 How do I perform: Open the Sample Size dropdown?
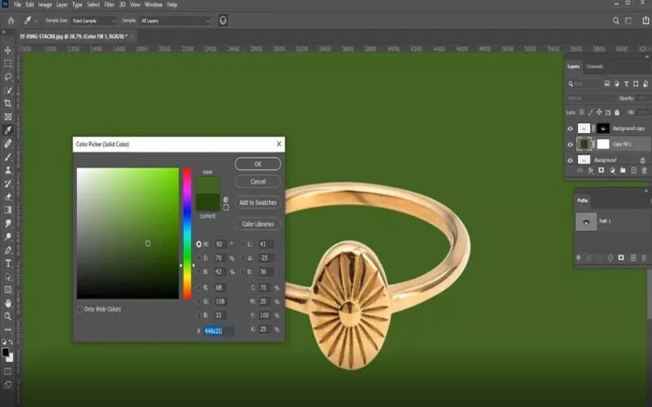click(96, 20)
